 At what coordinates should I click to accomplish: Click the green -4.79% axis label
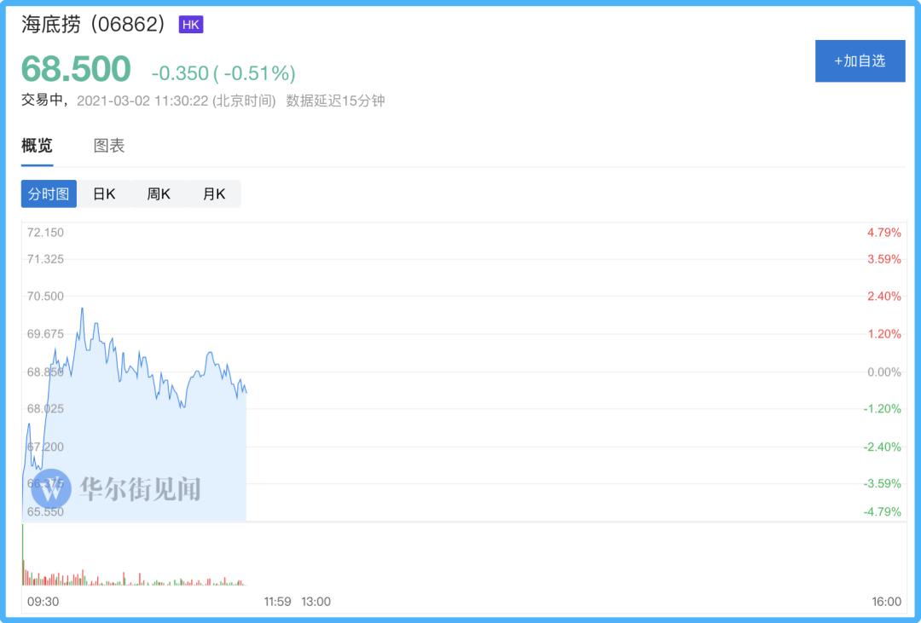coord(882,512)
